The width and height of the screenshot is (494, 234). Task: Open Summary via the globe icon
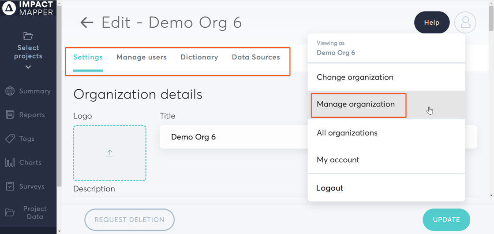click(x=10, y=91)
